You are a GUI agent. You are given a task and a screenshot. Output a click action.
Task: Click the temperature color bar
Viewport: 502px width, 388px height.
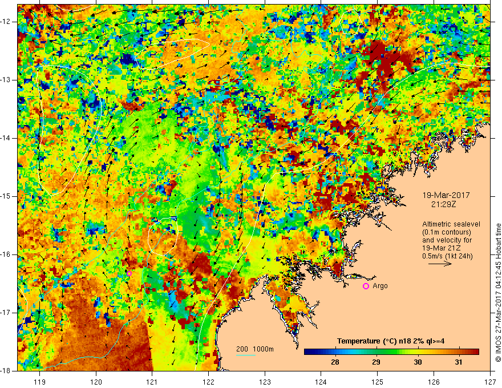[391, 352]
